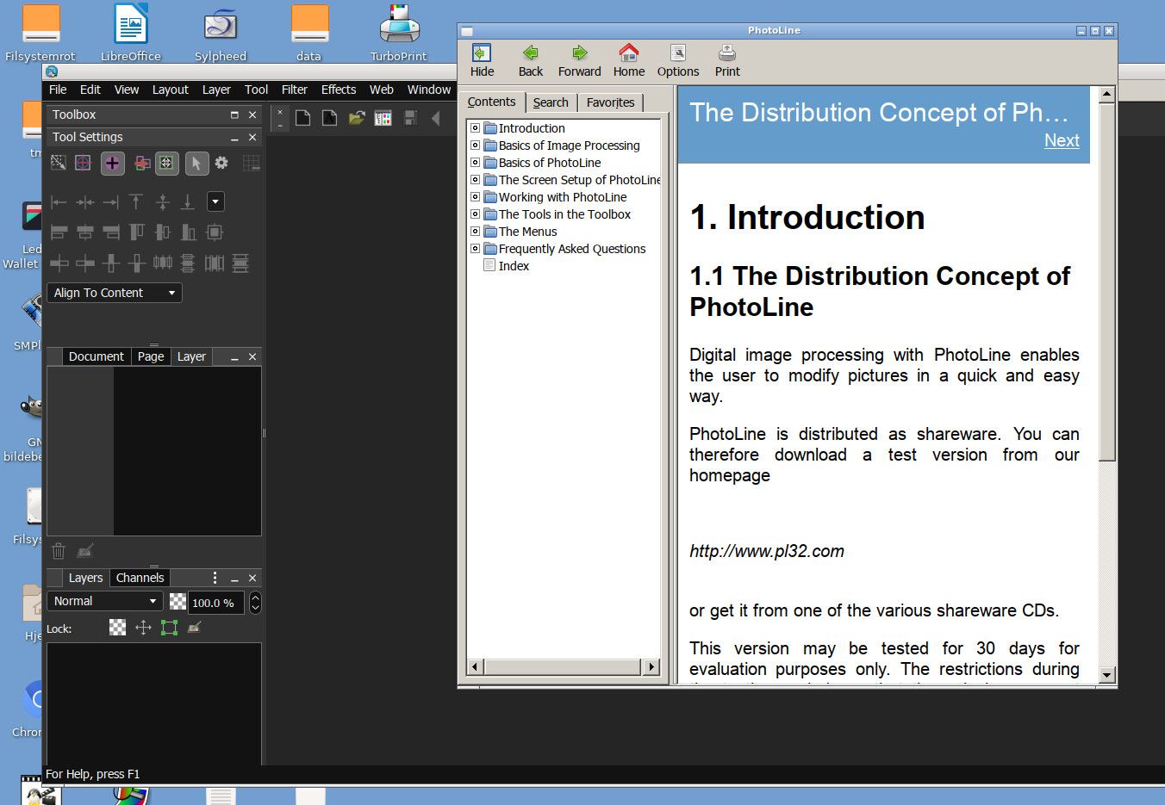
Task: Select The Screen Setup of PhotoLine topic
Action: coord(579,180)
